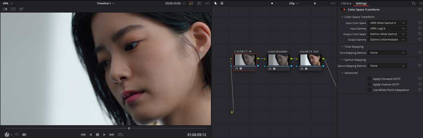Image resolution: width=423 pixels, height=138 pixels.
Task: Click viewer scrub bar playhead
Action: pyautogui.click(x=129, y=128)
